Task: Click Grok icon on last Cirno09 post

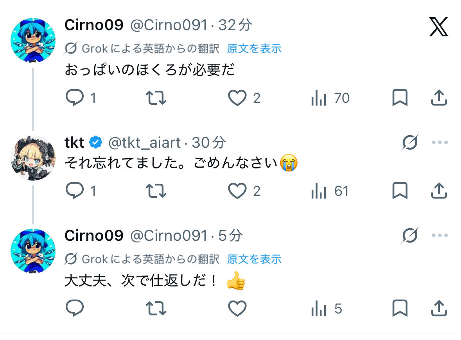Action: [x=409, y=236]
